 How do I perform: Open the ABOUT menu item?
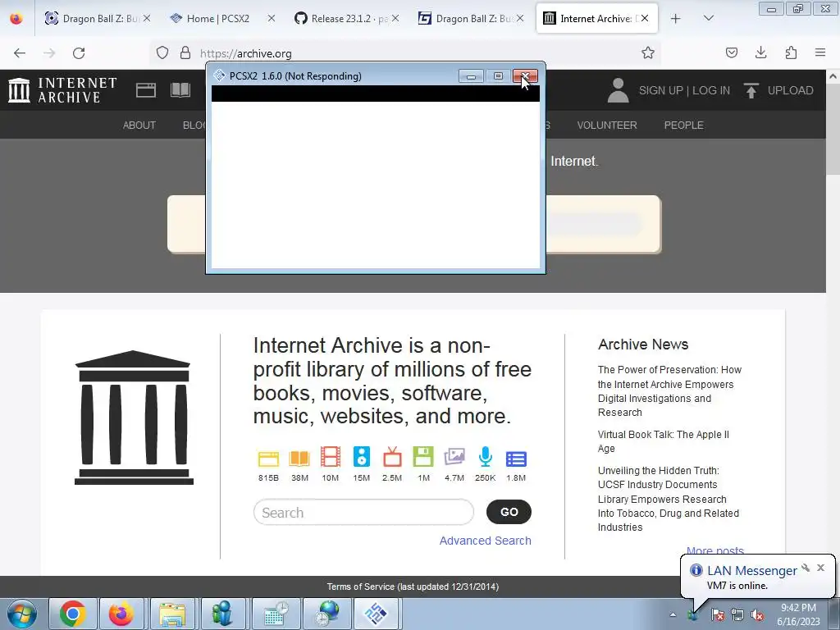(x=139, y=125)
